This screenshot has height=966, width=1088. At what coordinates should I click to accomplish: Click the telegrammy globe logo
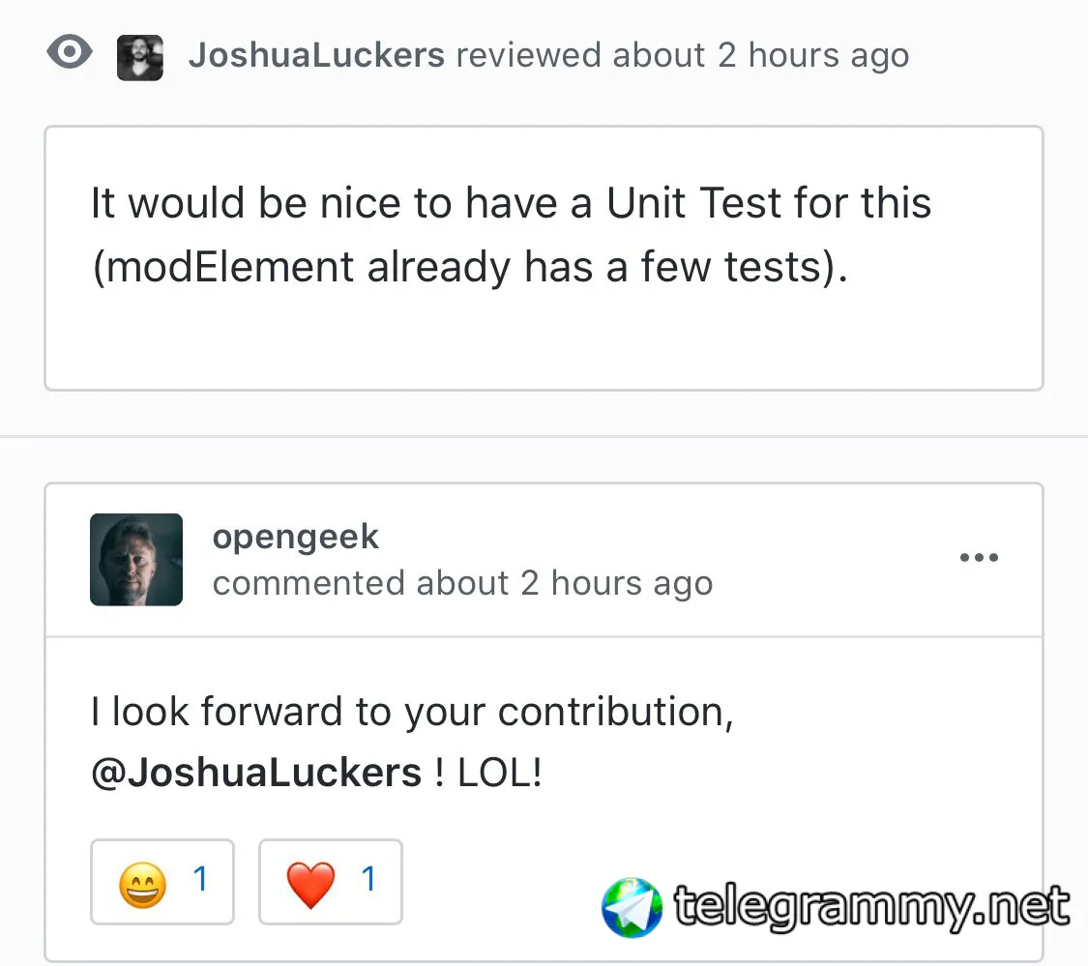pos(632,908)
